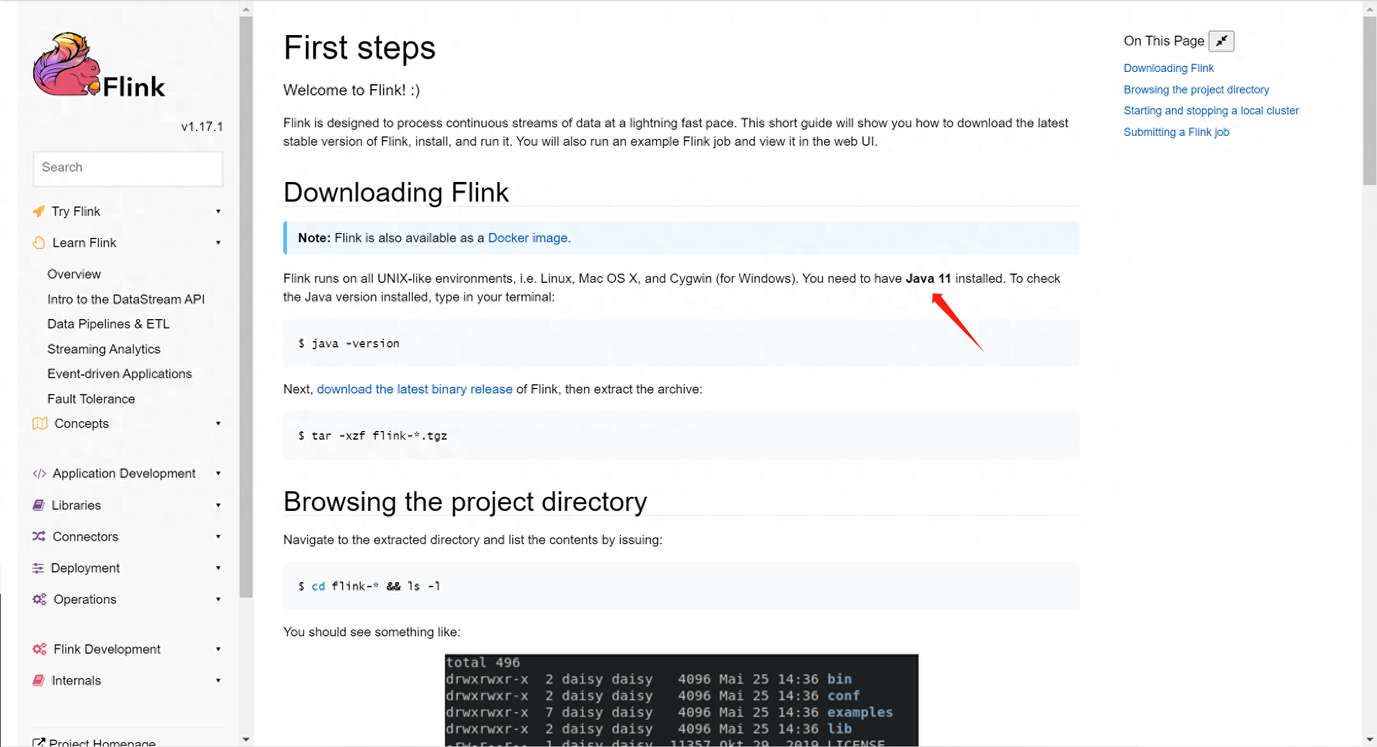Image resolution: width=1377 pixels, height=747 pixels.
Task: Click the Learn Flink section icon
Action: coord(39,242)
